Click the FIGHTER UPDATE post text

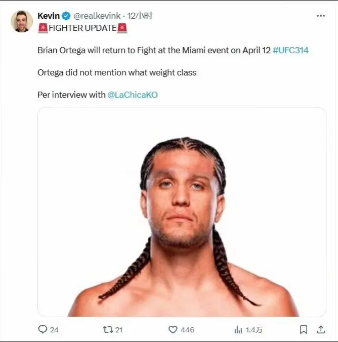pos(82,28)
